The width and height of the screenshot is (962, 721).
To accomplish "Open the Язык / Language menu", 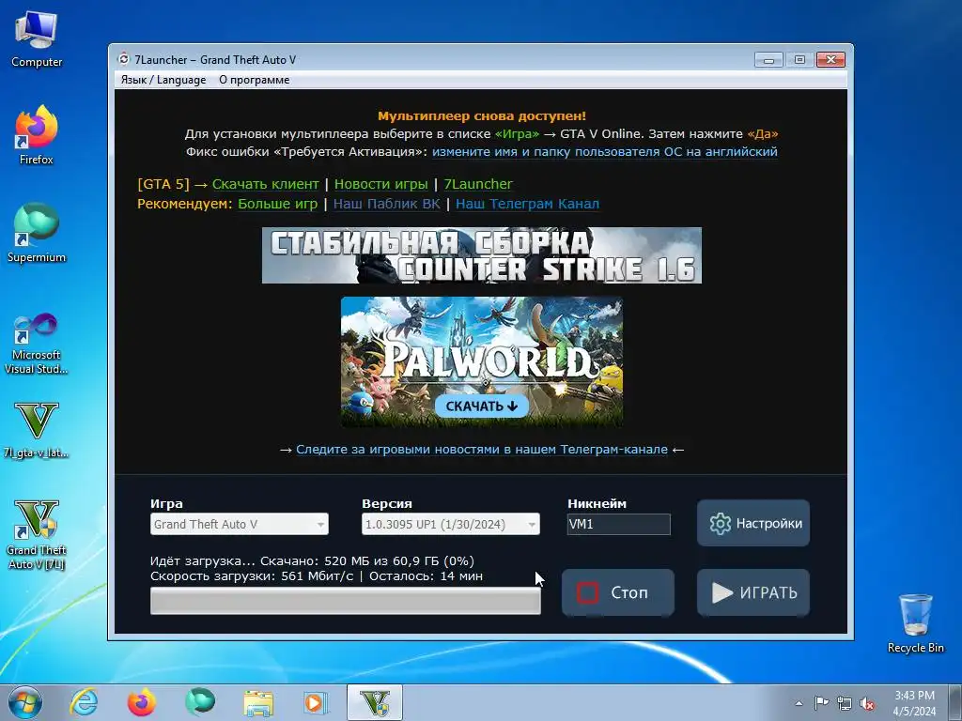I will coord(163,80).
